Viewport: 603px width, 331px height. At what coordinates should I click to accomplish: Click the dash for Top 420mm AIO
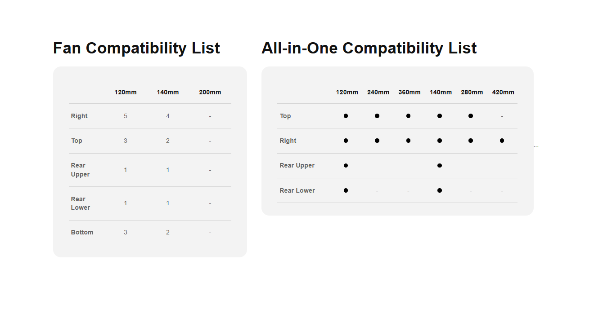502,116
